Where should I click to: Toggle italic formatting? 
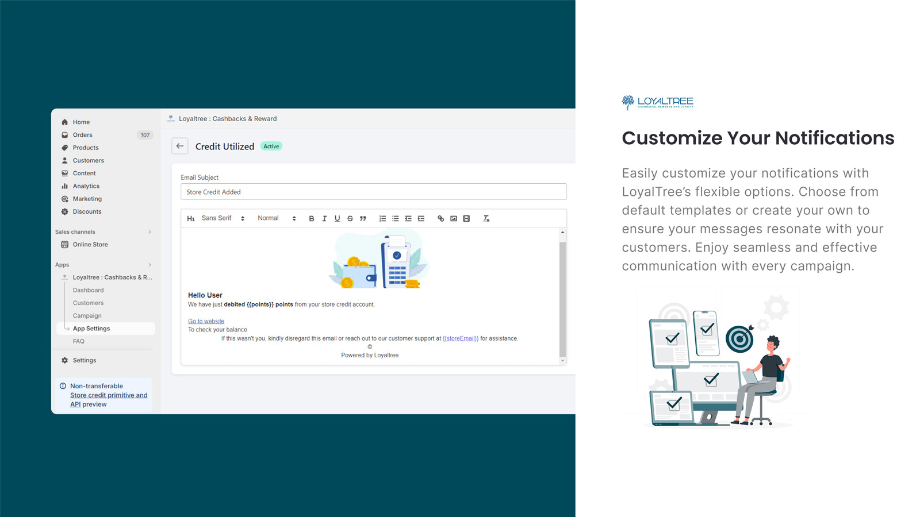tap(324, 218)
